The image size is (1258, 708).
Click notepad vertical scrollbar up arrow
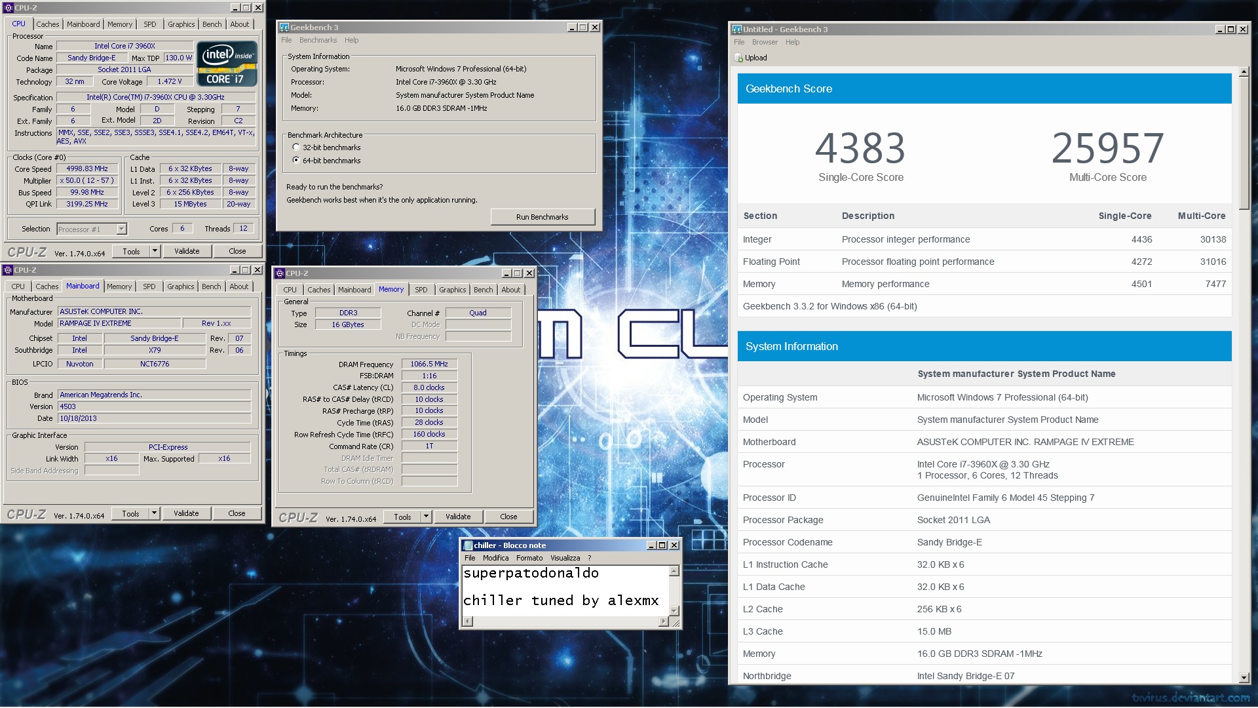click(x=674, y=572)
